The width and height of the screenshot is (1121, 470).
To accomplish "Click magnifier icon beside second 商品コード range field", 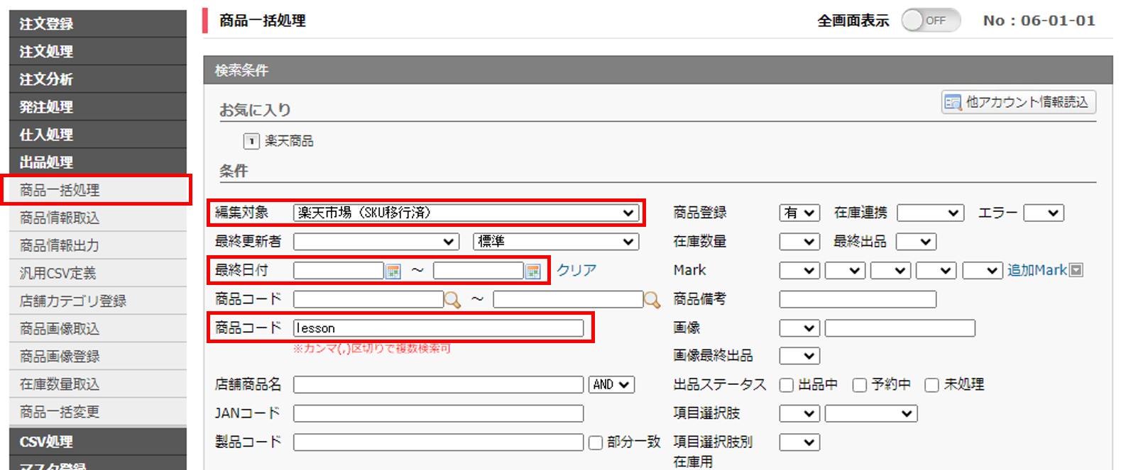I will [x=651, y=300].
